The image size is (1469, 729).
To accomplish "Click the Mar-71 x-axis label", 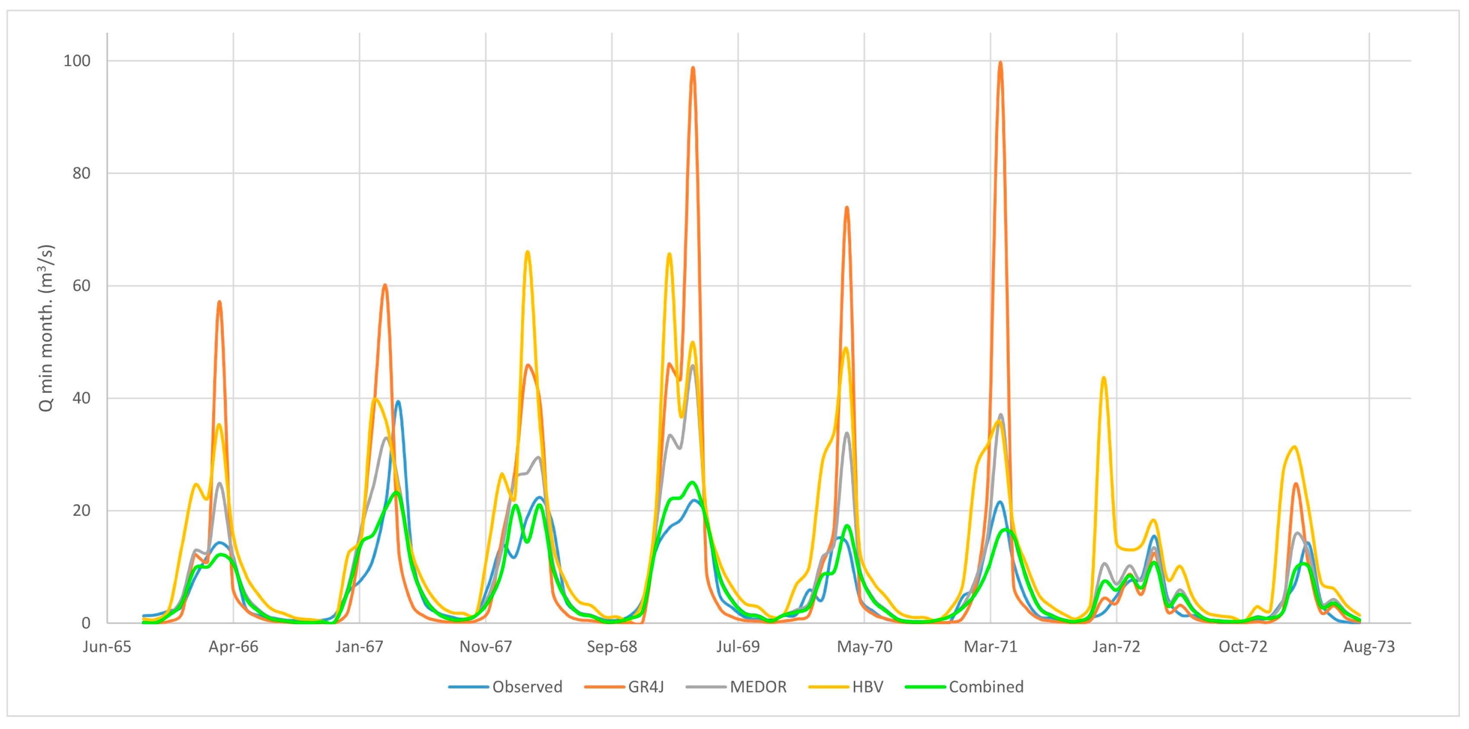I will pyautogui.click(x=991, y=647).
